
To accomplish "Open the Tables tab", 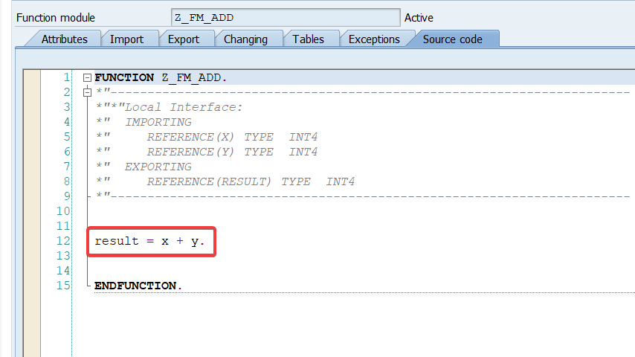I will coord(308,39).
